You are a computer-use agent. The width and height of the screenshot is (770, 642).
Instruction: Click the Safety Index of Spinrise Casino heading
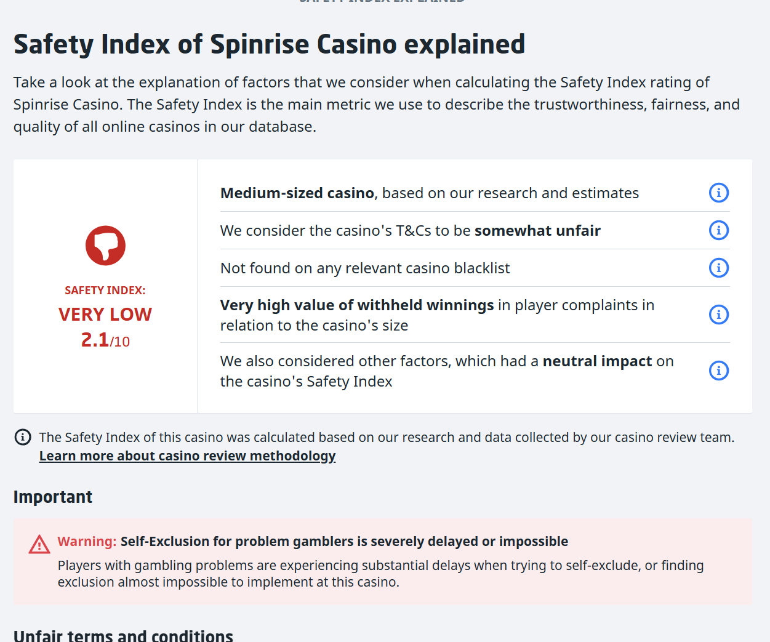pos(269,44)
